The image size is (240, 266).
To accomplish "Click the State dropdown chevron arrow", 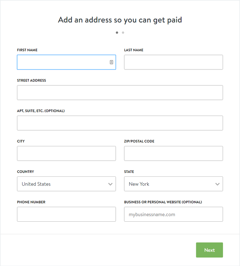I will [x=217, y=184].
